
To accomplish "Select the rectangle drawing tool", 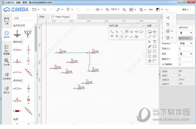I will [x=155, y=47].
